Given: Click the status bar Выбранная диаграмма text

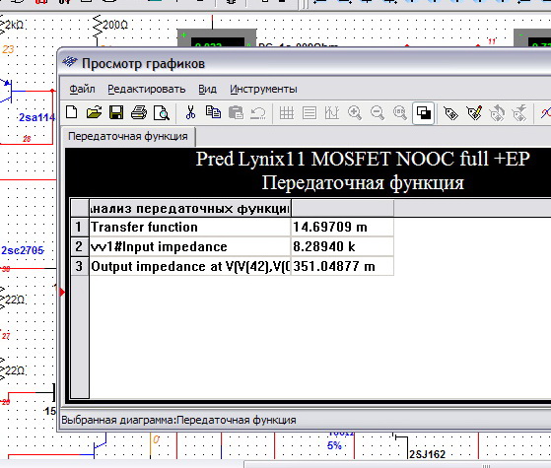Looking at the screenshot, I should (178, 420).
